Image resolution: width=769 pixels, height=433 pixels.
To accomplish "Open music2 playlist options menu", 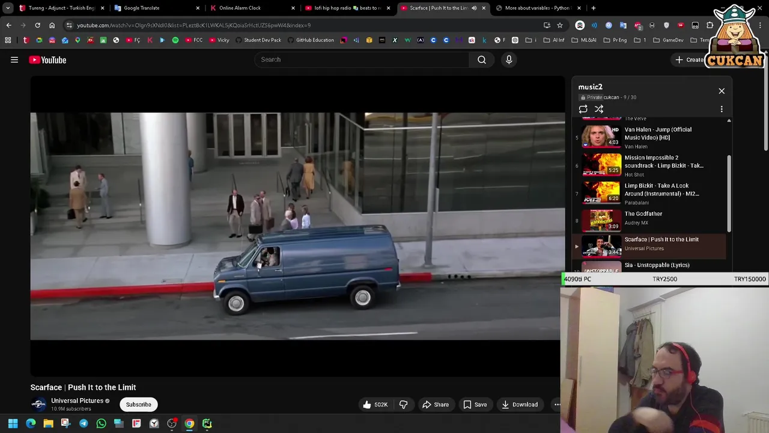I will click(x=722, y=109).
